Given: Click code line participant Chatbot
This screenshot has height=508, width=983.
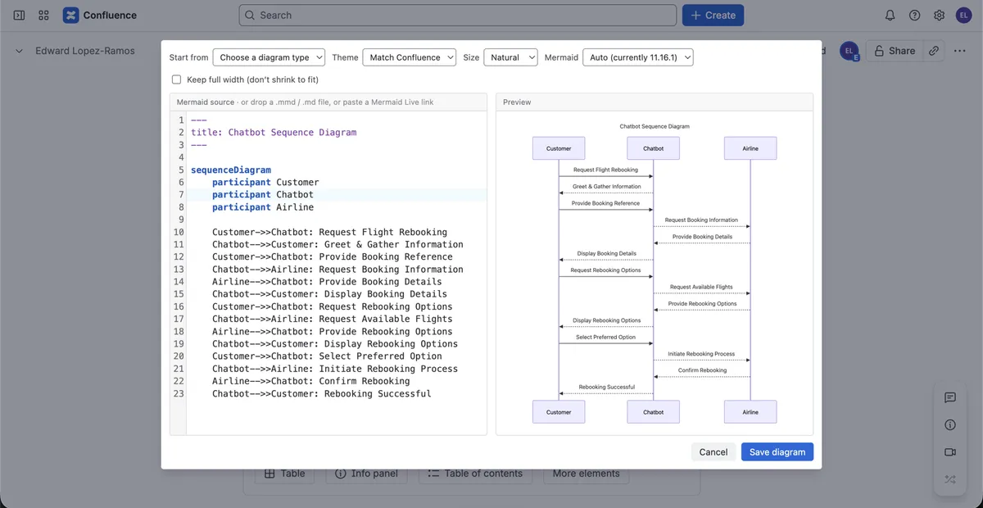Looking at the screenshot, I should coord(263,194).
